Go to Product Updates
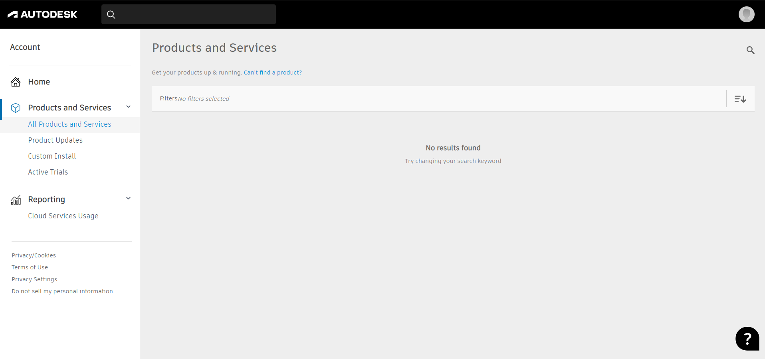The image size is (765, 359). (x=55, y=140)
